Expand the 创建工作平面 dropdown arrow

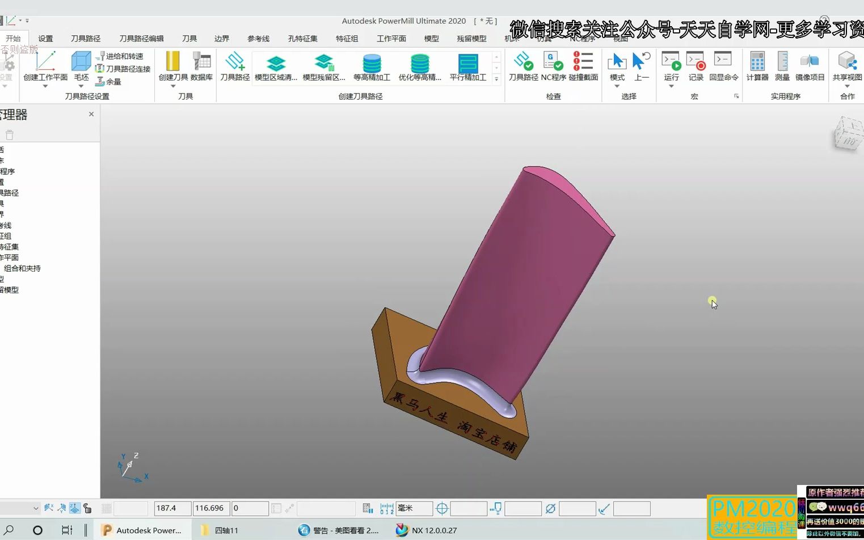tap(45, 86)
